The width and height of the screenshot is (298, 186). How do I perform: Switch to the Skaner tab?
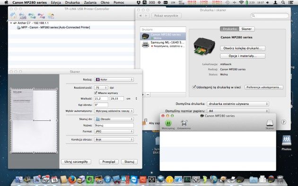coord(246,29)
